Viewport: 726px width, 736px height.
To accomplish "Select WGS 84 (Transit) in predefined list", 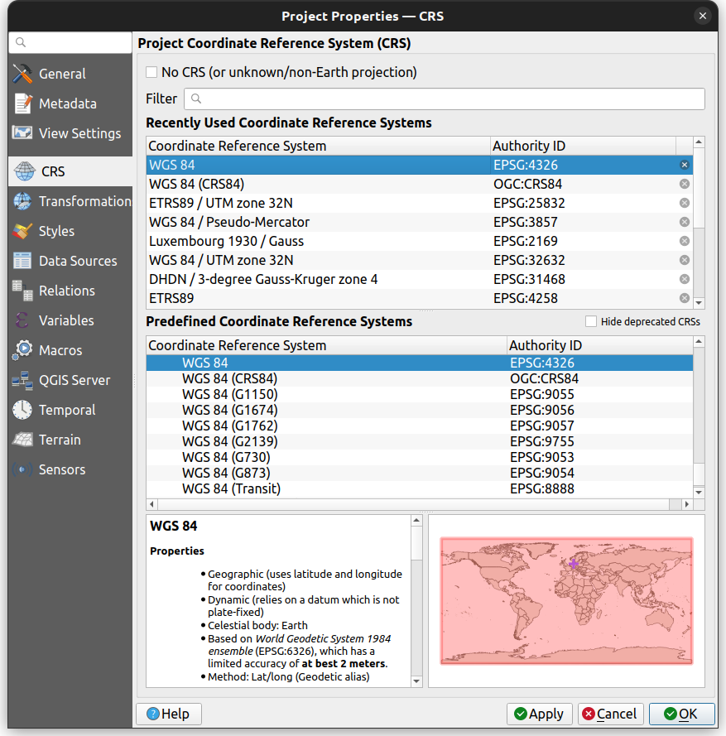I will pyautogui.click(x=419, y=488).
